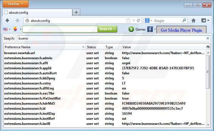Viewport: 214px width, 131px height.
Task: Click the toolbar search text field
Action: pyautogui.click(x=60, y=29)
